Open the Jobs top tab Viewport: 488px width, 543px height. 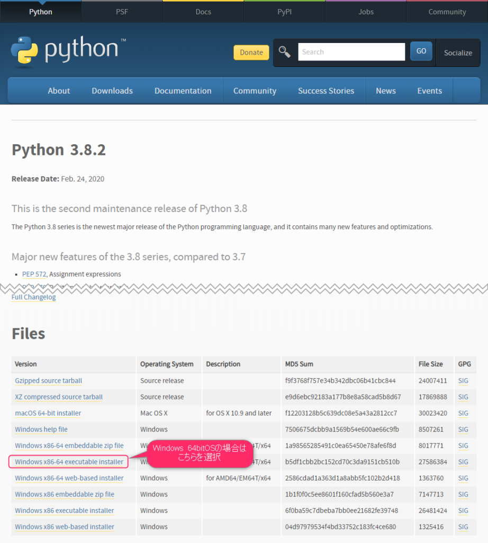coord(366,12)
